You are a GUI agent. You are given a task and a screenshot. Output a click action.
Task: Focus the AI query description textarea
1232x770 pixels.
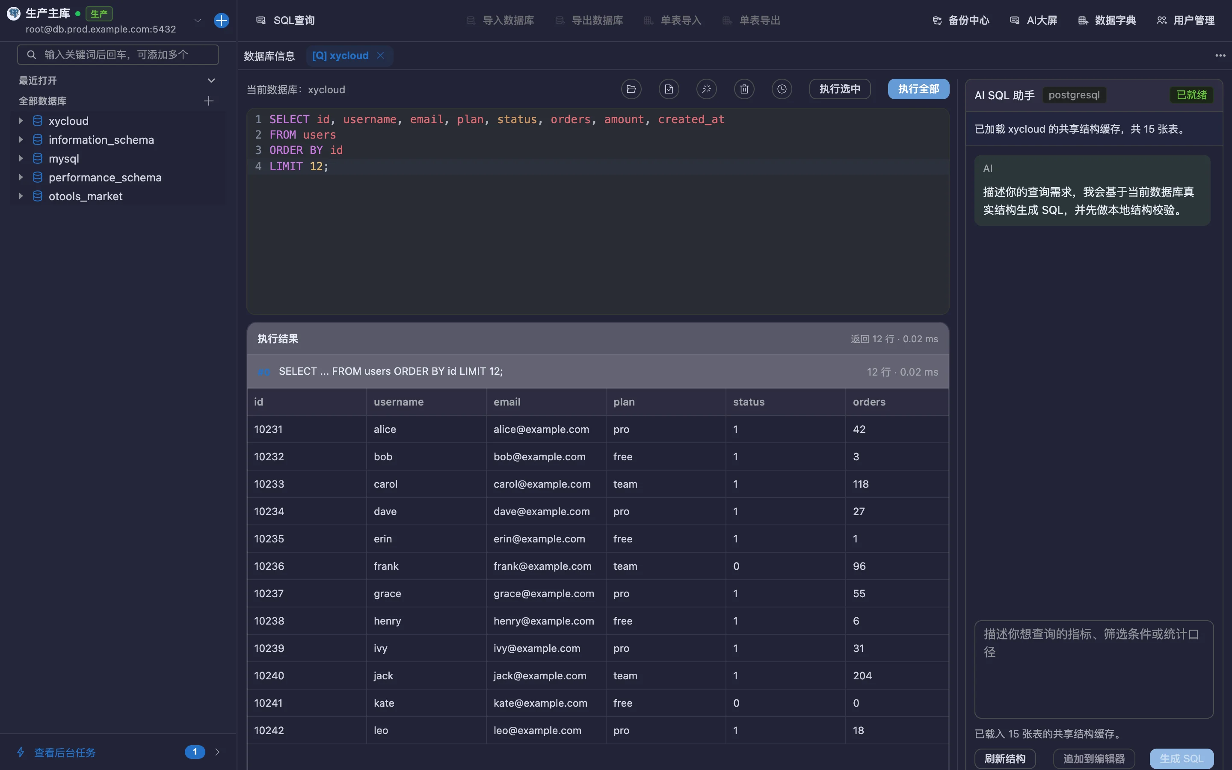(x=1094, y=669)
